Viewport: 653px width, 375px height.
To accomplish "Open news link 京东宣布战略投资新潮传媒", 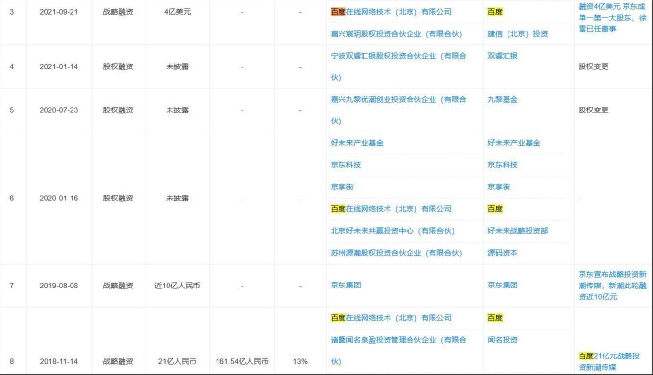I will coord(612,286).
